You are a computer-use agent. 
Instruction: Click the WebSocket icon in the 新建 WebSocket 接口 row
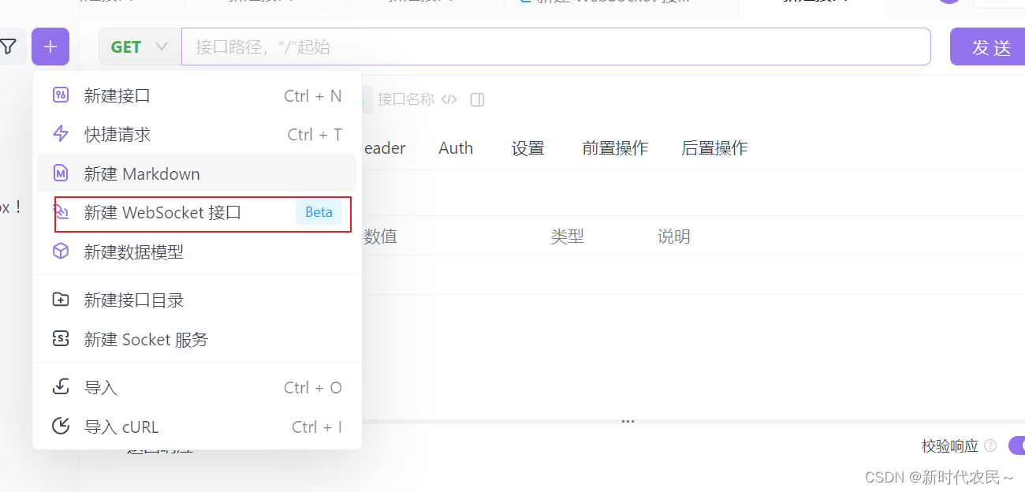tap(61, 213)
